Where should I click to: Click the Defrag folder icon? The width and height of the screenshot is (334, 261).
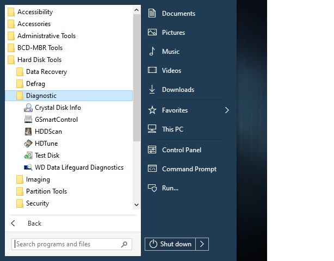tap(20, 84)
